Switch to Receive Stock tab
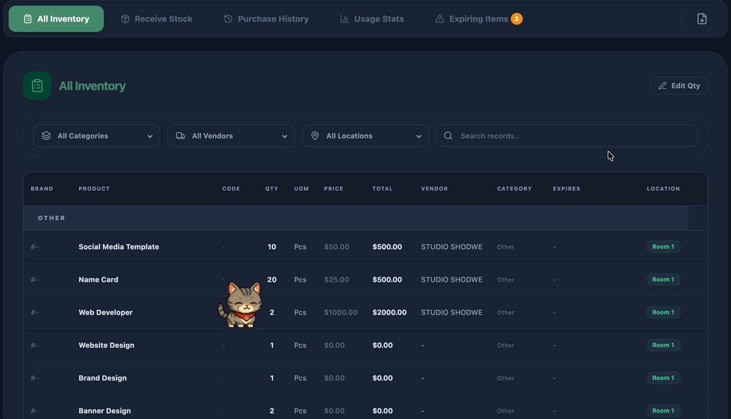Image resolution: width=731 pixels, height=419 pixels. pyautogui.click(x=157, y=19)
